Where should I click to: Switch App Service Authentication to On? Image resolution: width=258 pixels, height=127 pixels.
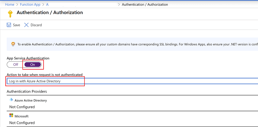[33, 65]
